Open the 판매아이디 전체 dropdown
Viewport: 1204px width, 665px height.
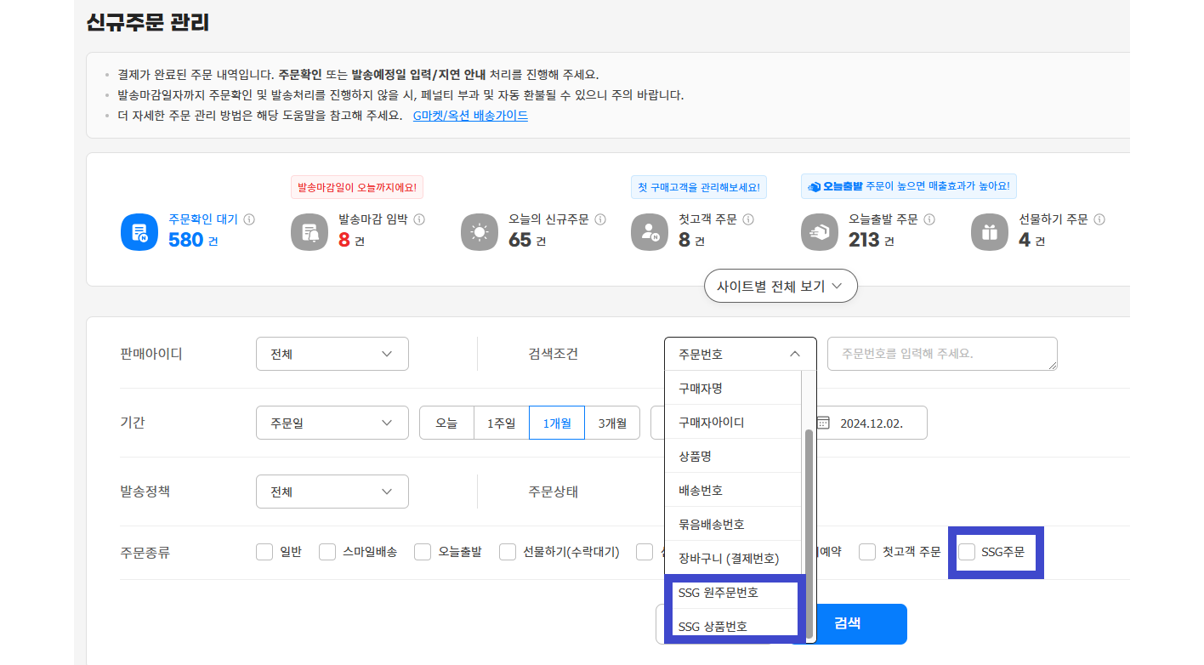[332, 354]
